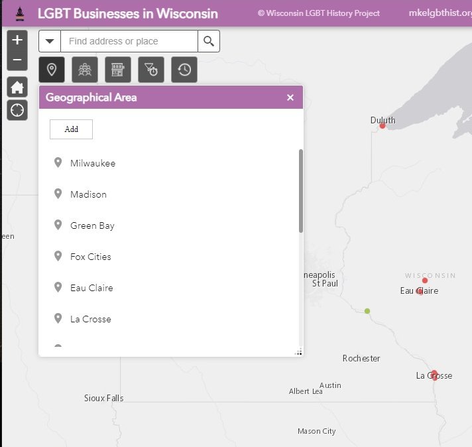Close the Geographical Area panel
The width and height of the screenshot is (472, 447).
290,97
